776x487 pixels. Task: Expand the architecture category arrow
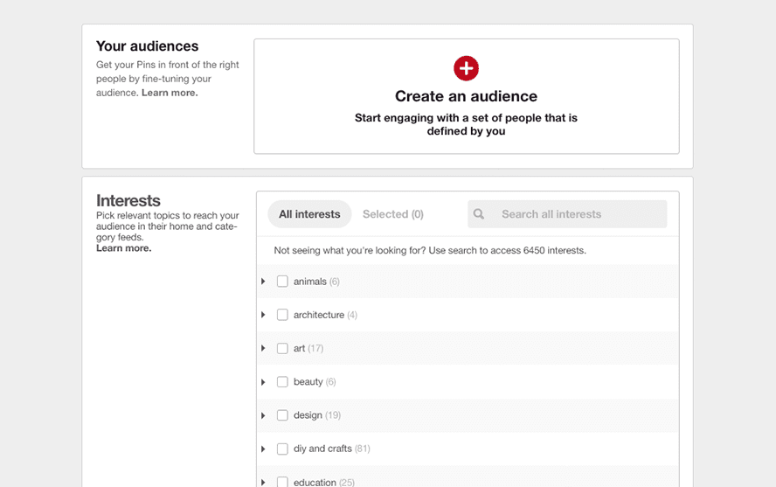pyautogui.click(x=263, y=315)
